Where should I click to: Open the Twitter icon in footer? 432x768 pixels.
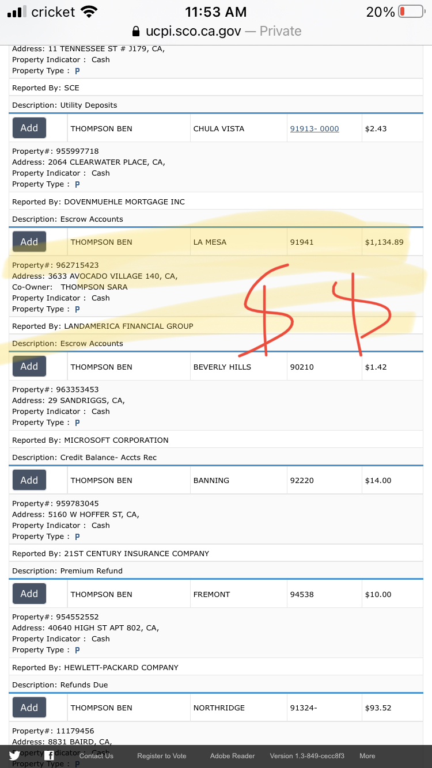point(14,756)
